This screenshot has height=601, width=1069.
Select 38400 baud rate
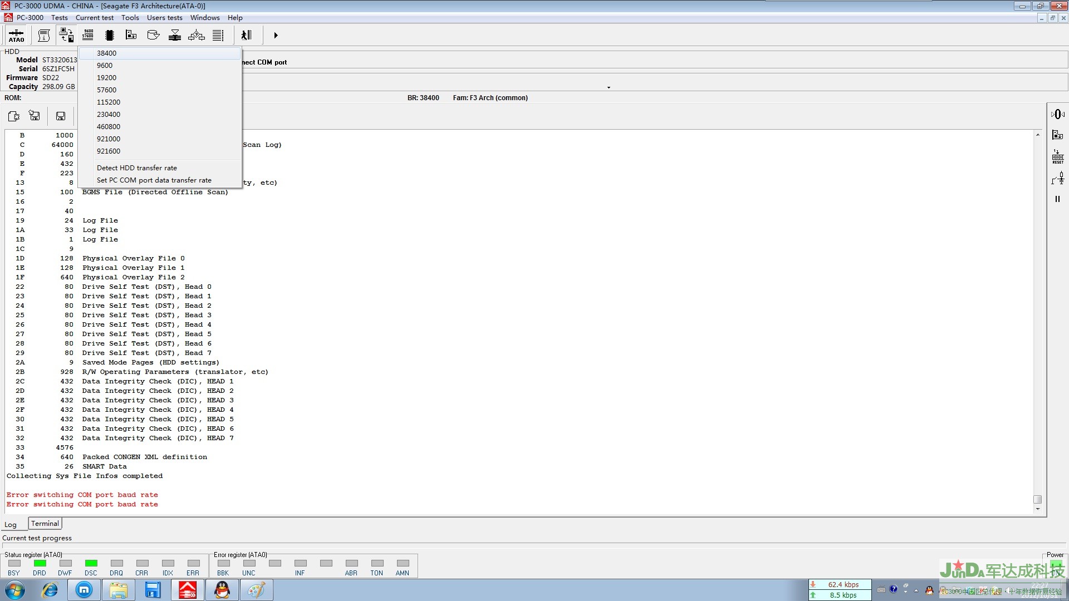[160, 53]
